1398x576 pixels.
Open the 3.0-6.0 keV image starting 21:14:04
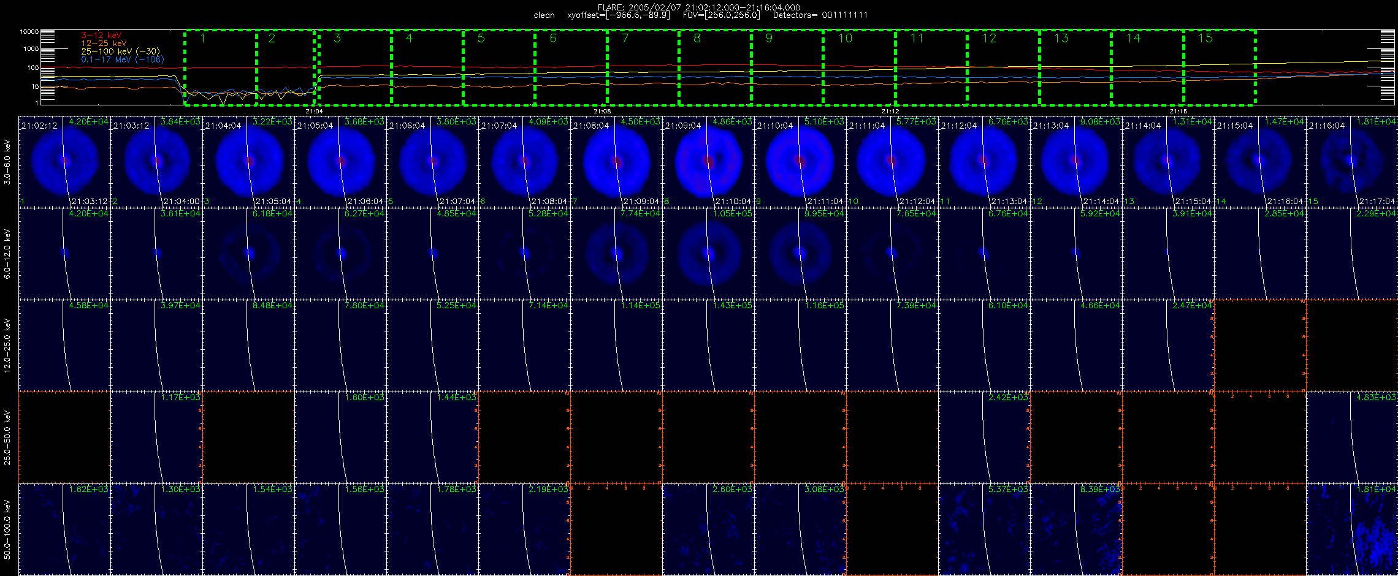pos(1168,162)
